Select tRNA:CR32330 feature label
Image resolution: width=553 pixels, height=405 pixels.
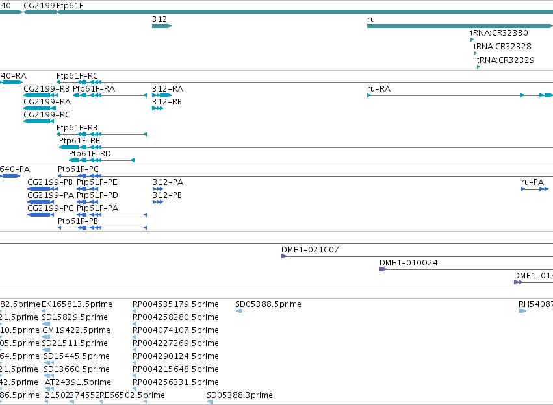(499, 32)
